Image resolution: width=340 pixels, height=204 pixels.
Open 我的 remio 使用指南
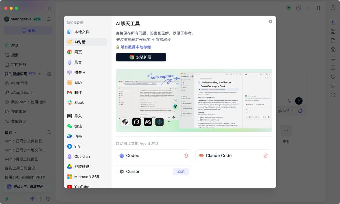coord(28,102)
